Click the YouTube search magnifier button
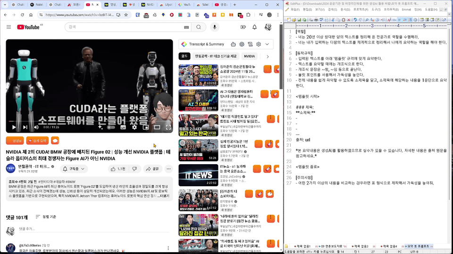Viewport: 453px width, 254px height. (199, 27)
